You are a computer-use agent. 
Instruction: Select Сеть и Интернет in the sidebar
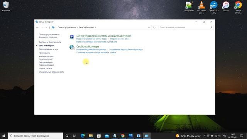[46, 46]
